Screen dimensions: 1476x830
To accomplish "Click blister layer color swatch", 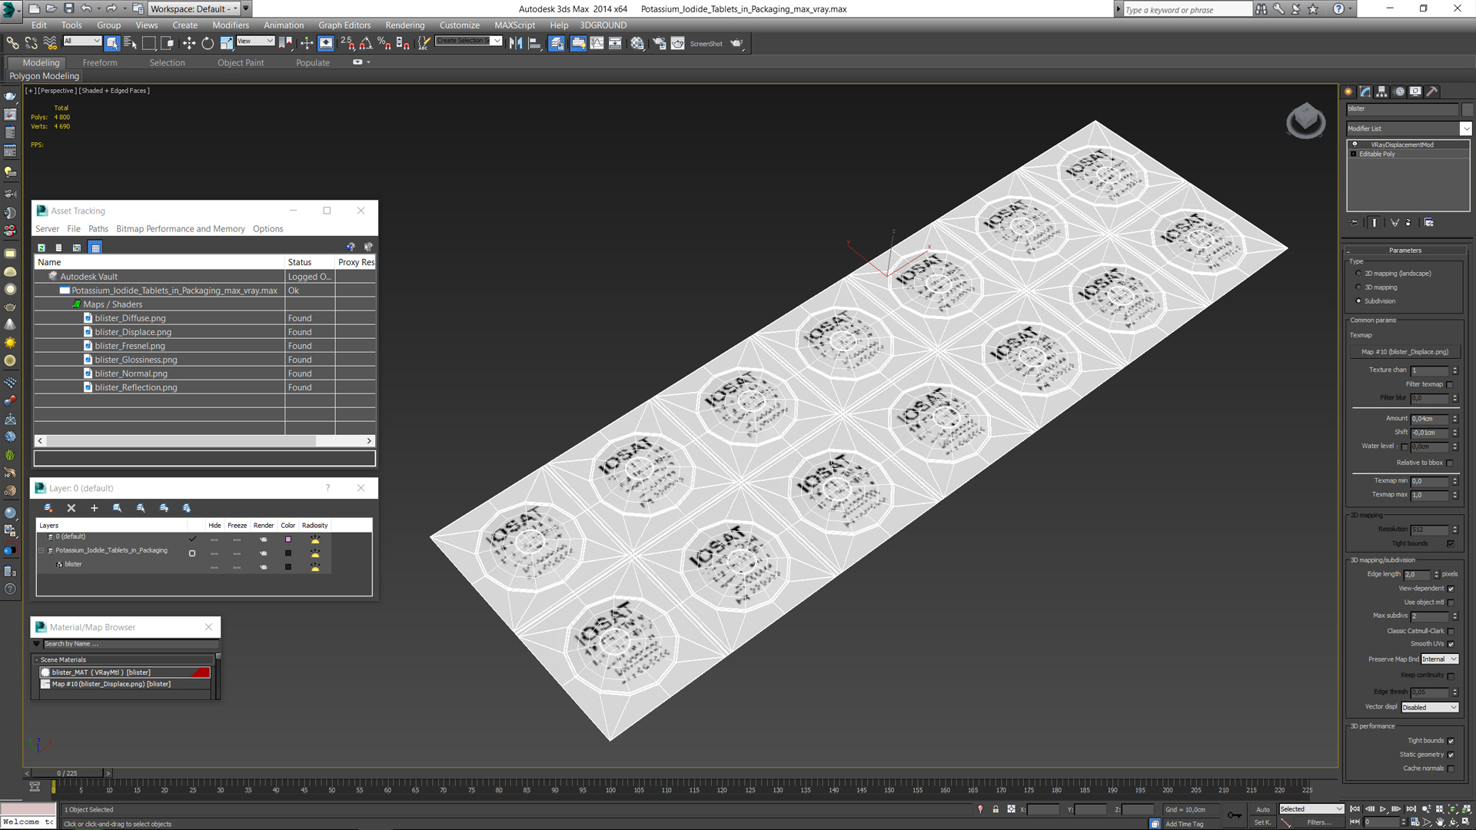I will click(x=288, y=567).
